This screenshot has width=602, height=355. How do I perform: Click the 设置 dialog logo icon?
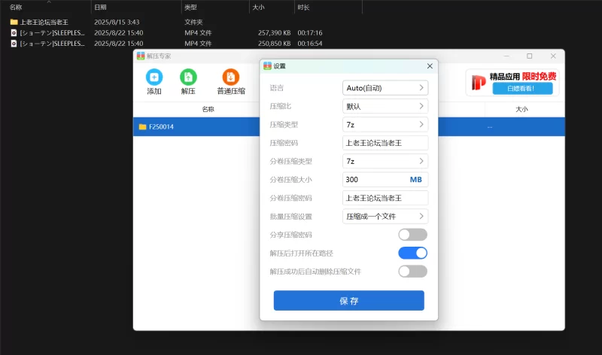[x=267, y=66]
